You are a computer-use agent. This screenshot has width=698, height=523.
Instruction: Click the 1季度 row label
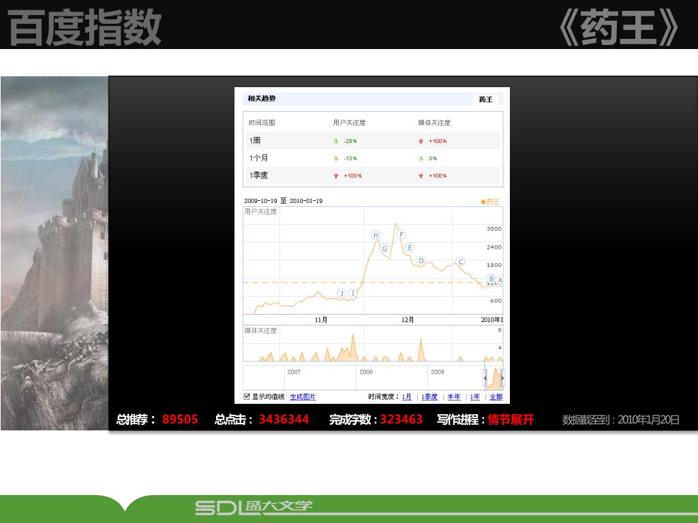point(258,175)
